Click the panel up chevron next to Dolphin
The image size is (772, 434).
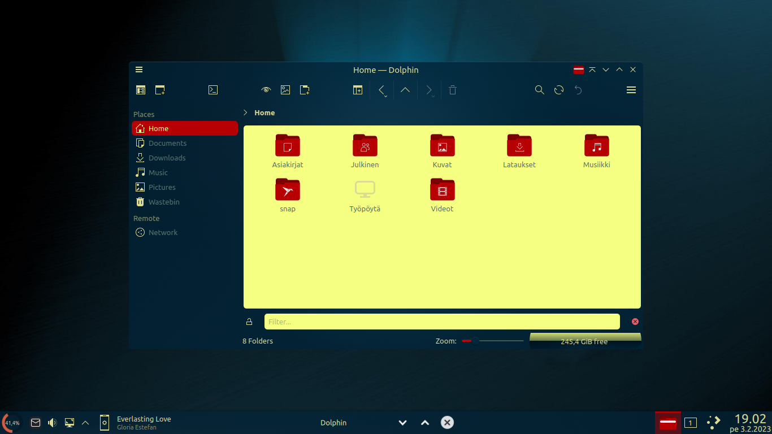[425, 423]
